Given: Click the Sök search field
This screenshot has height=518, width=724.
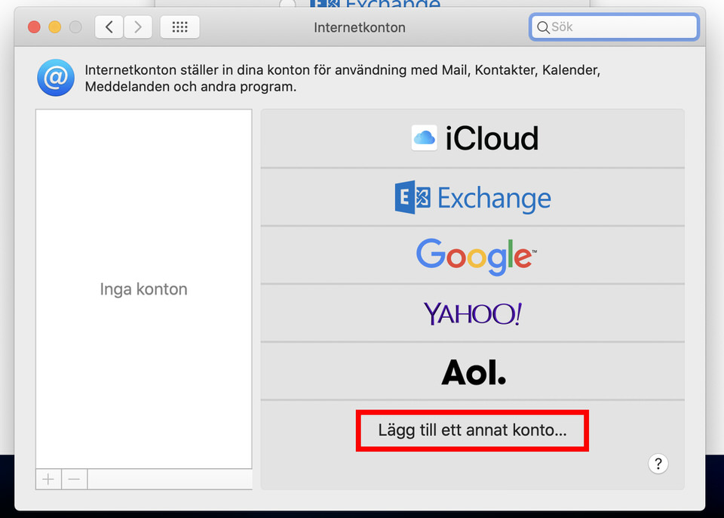Looking at the screenshot, I should pos(614,27).
